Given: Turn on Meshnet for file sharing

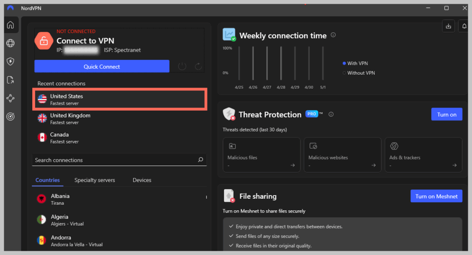Looking at the screenshot, I should tap(436, 196).
